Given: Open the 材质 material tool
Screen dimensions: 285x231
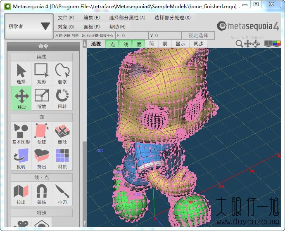Looking at the screenshot, I should click(x=62, y=158).
